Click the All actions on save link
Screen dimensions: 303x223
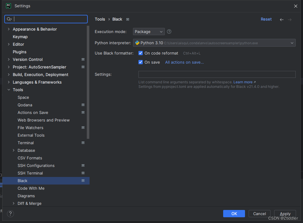[184, 62]
